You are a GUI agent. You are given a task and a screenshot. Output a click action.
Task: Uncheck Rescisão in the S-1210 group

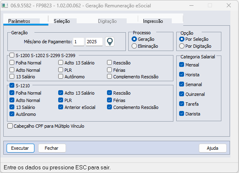109,93
